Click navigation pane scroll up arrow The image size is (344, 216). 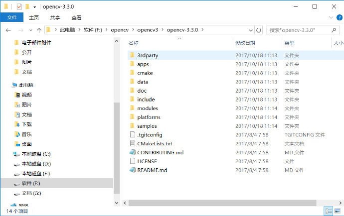click(x=117, y=41)
